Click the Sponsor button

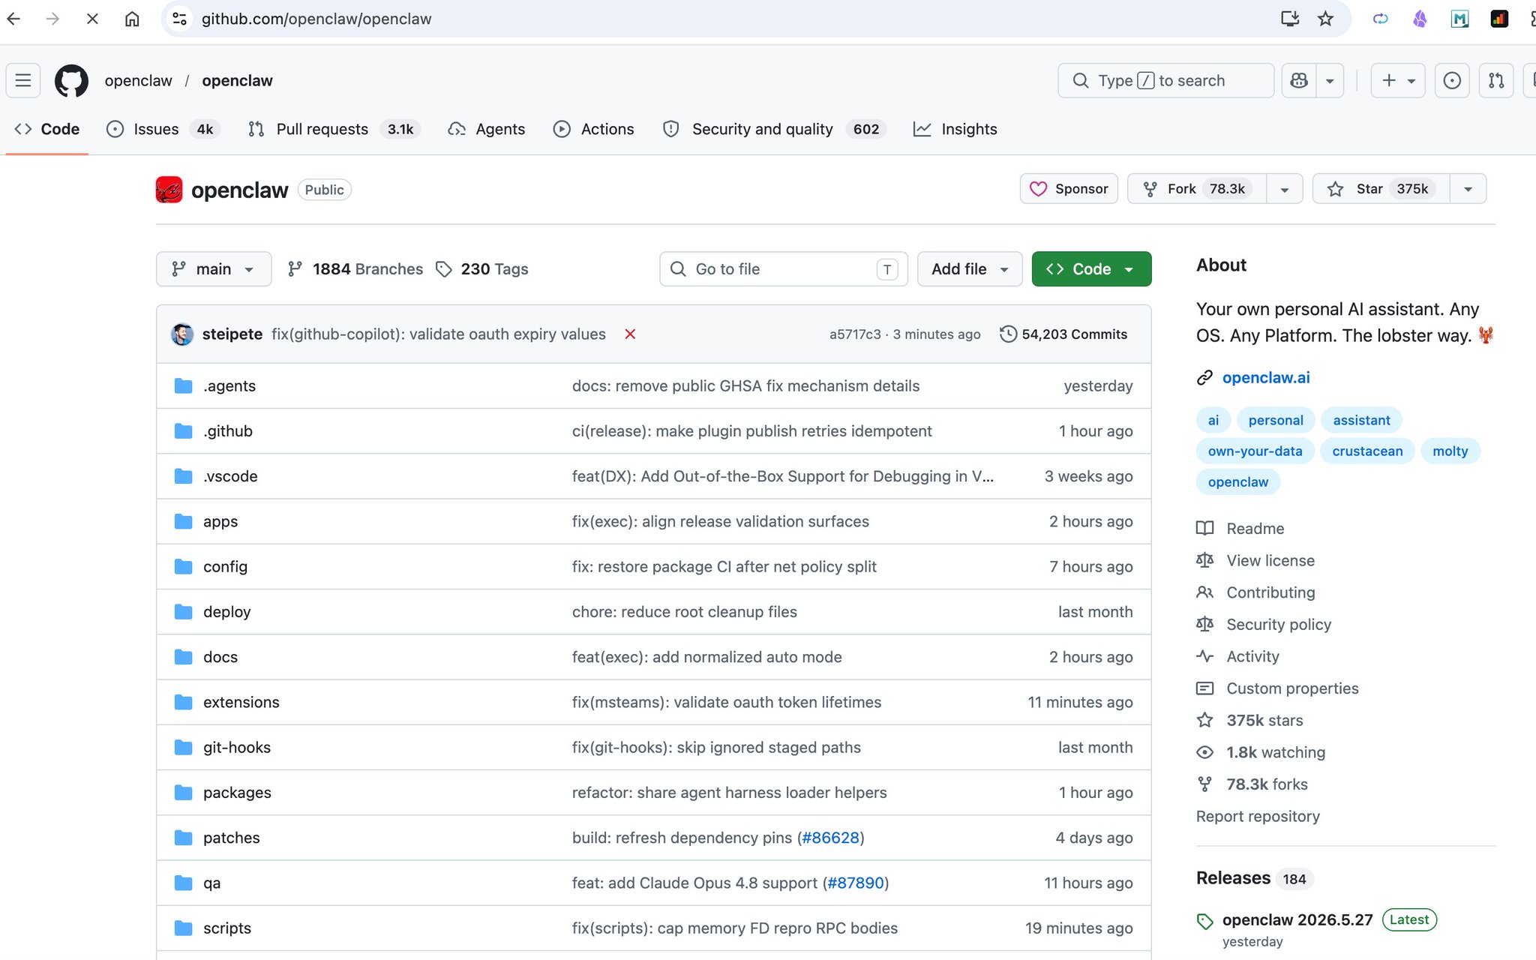[1069, 188]
